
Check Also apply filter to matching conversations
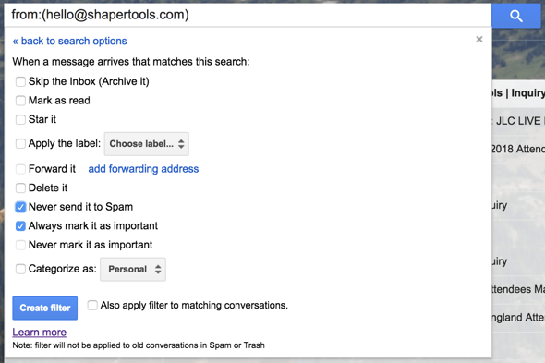point(92,306)
